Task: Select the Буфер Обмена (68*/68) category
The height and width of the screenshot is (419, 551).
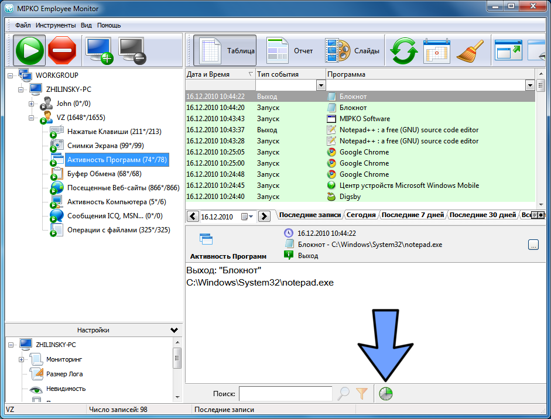Action: pyautogui.click(x=104, y=174)
